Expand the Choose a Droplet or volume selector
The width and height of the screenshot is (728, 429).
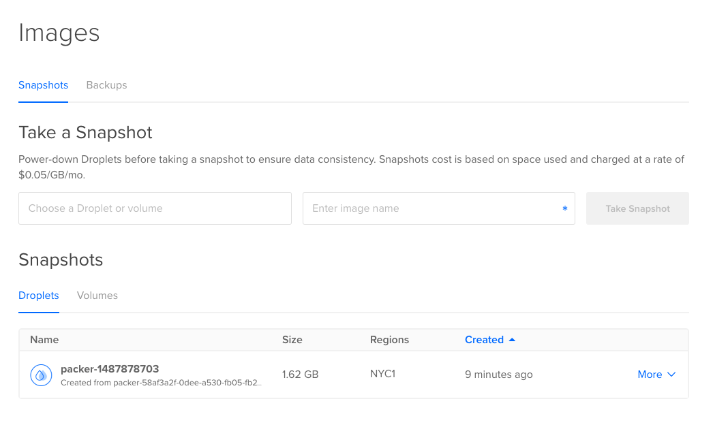(155, 208)
